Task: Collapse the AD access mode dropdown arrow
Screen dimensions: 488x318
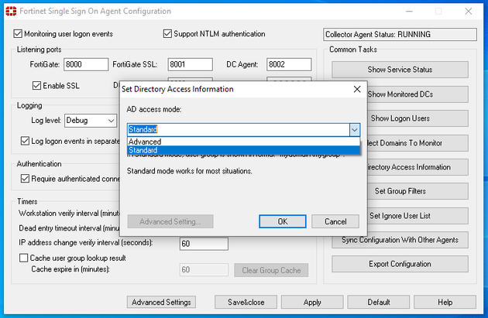Action: (355, 130)
